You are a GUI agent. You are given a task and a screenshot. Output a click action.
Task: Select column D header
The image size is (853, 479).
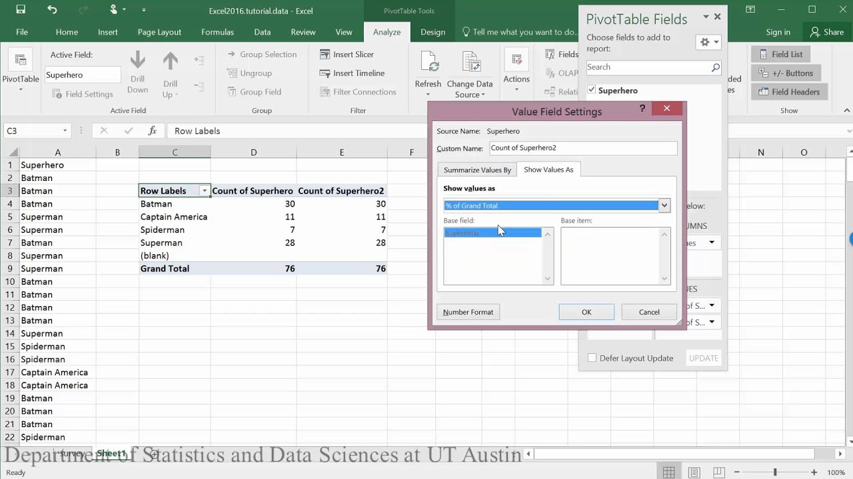[253, 152]
